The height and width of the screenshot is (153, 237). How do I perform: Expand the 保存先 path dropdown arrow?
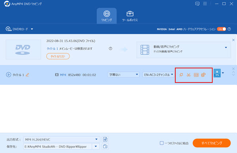pyautogui.click(x=96, y=146)
